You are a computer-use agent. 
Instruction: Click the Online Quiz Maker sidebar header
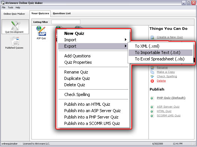(14, 14)
